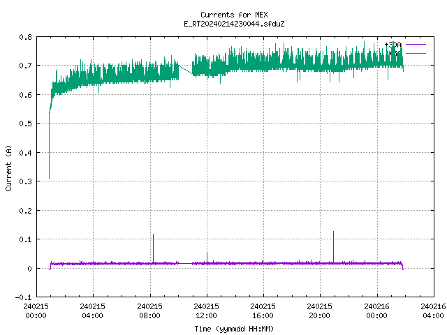Click the green legend line sample
This screenshot has height=335, width=447.
(416, 53)
